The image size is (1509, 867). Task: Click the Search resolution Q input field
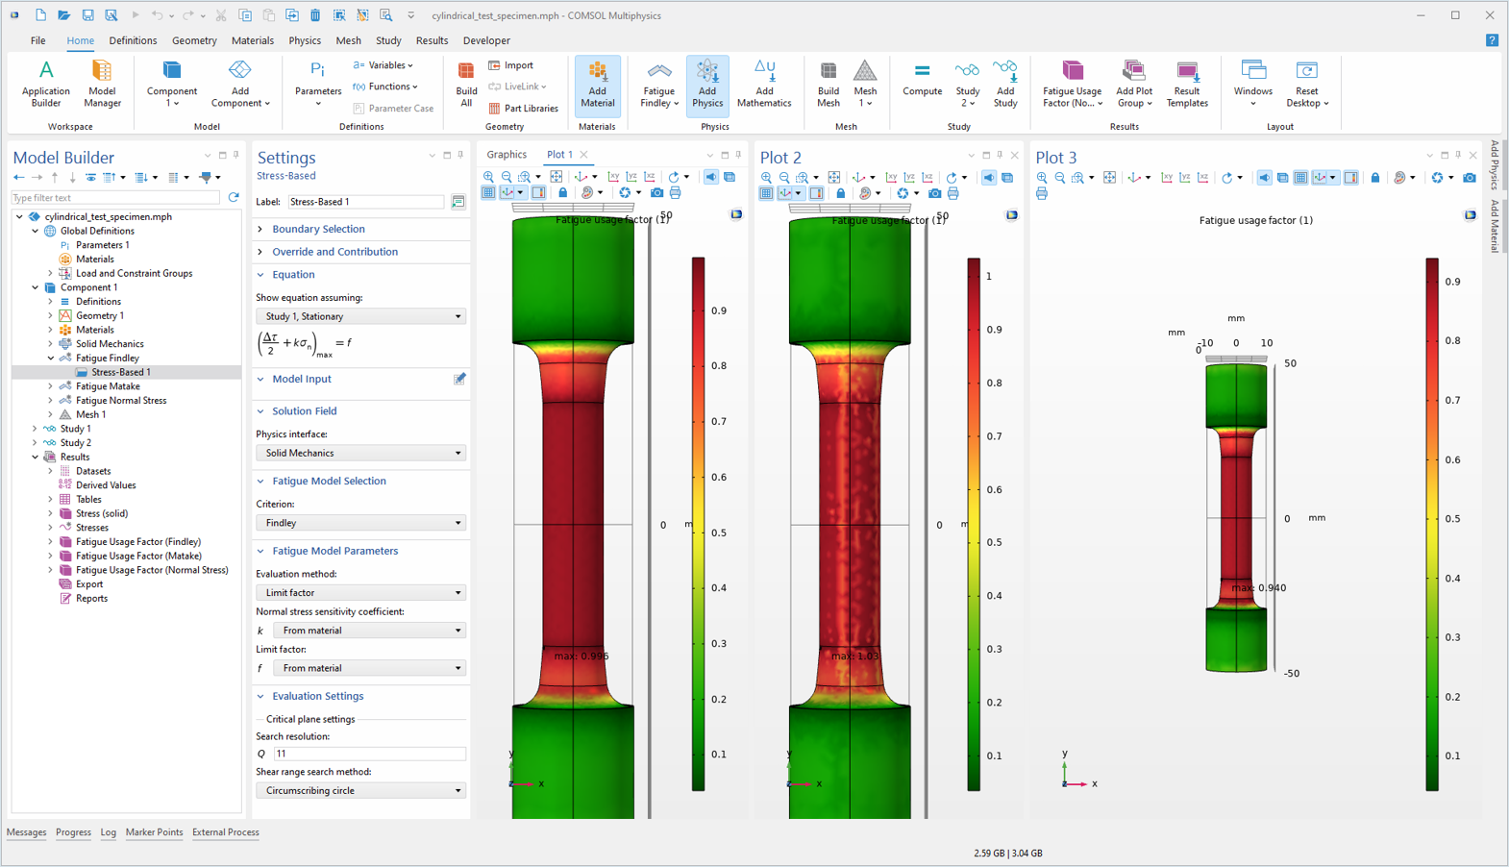point(370,754)
